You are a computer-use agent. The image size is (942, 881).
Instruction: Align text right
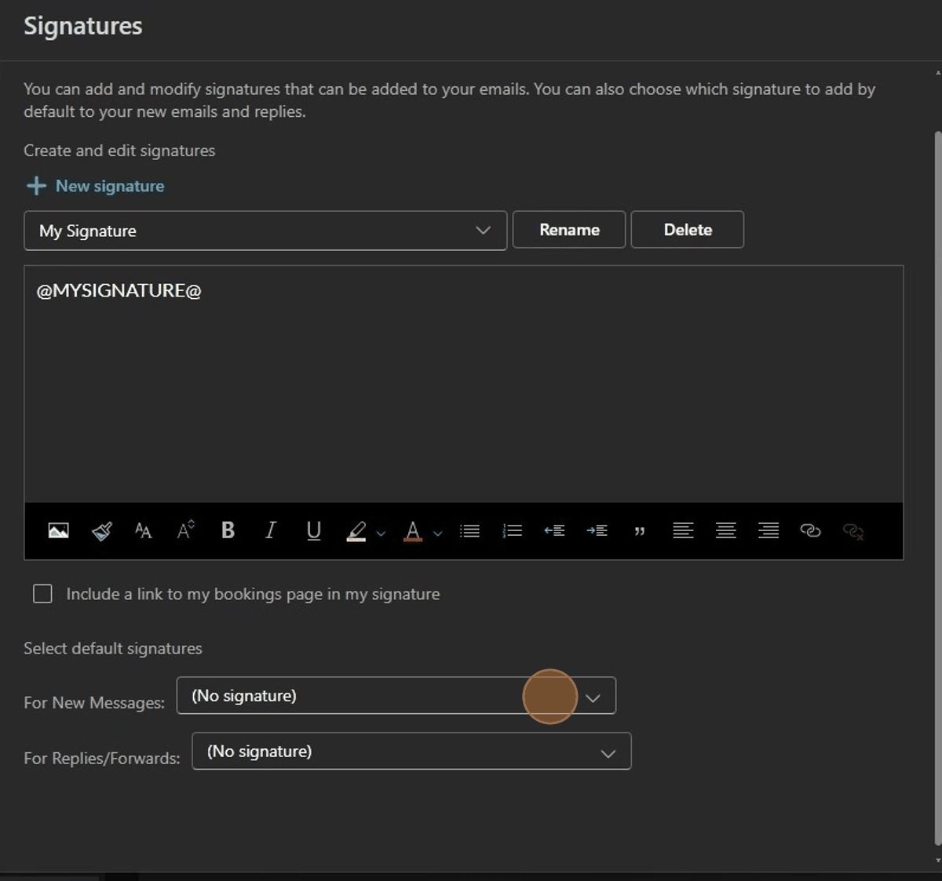[x=769, y=531]
